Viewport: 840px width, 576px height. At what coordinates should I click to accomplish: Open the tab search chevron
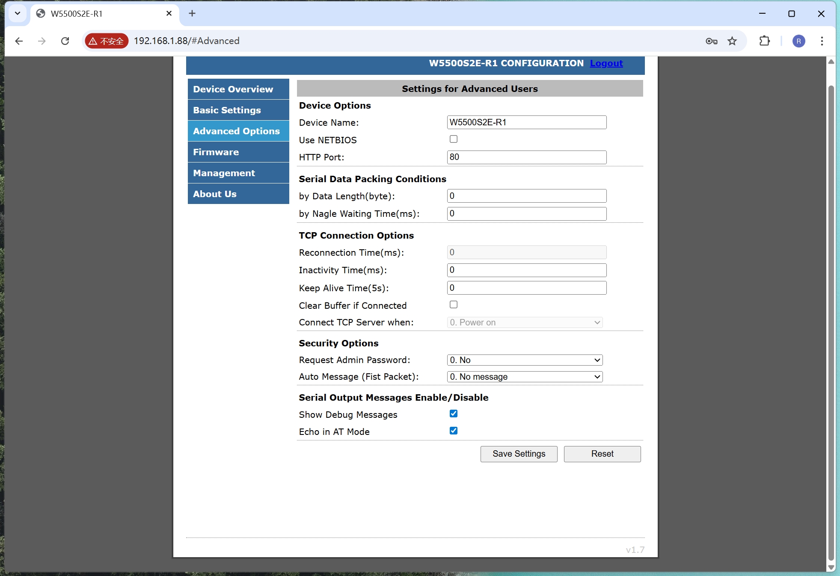click(18, 13)
